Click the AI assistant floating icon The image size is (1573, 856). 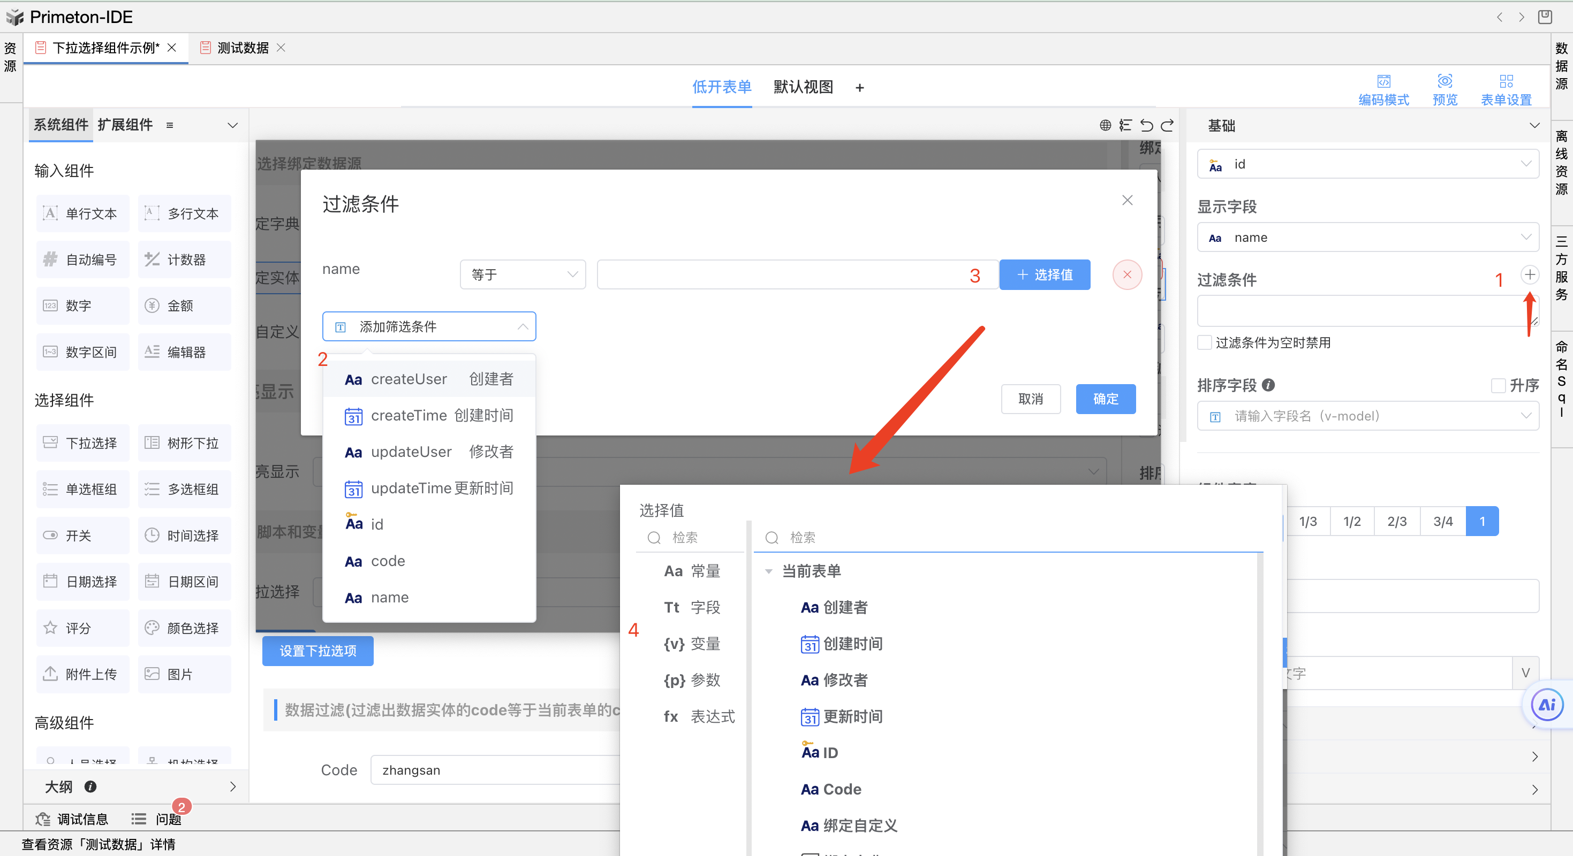pyautogui.click(x=1547, y=705)
